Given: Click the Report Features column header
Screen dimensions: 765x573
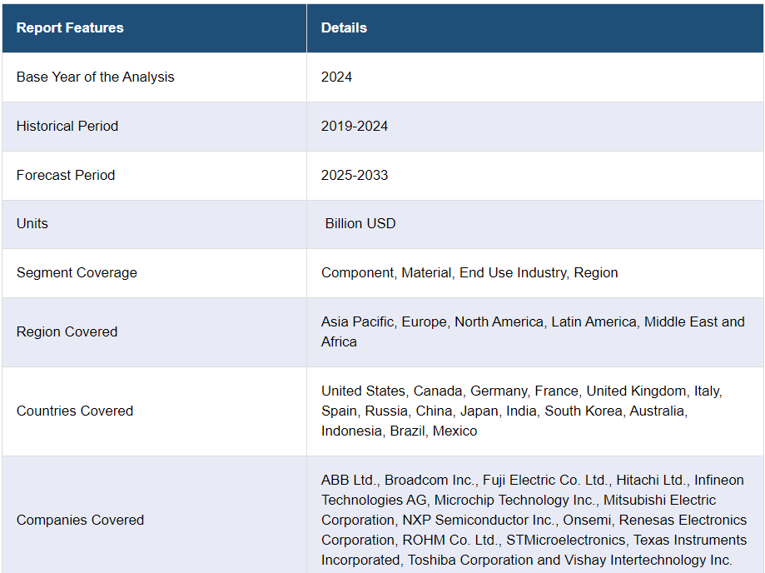Looking at the screenshot, I should click(x=70, y=27).
